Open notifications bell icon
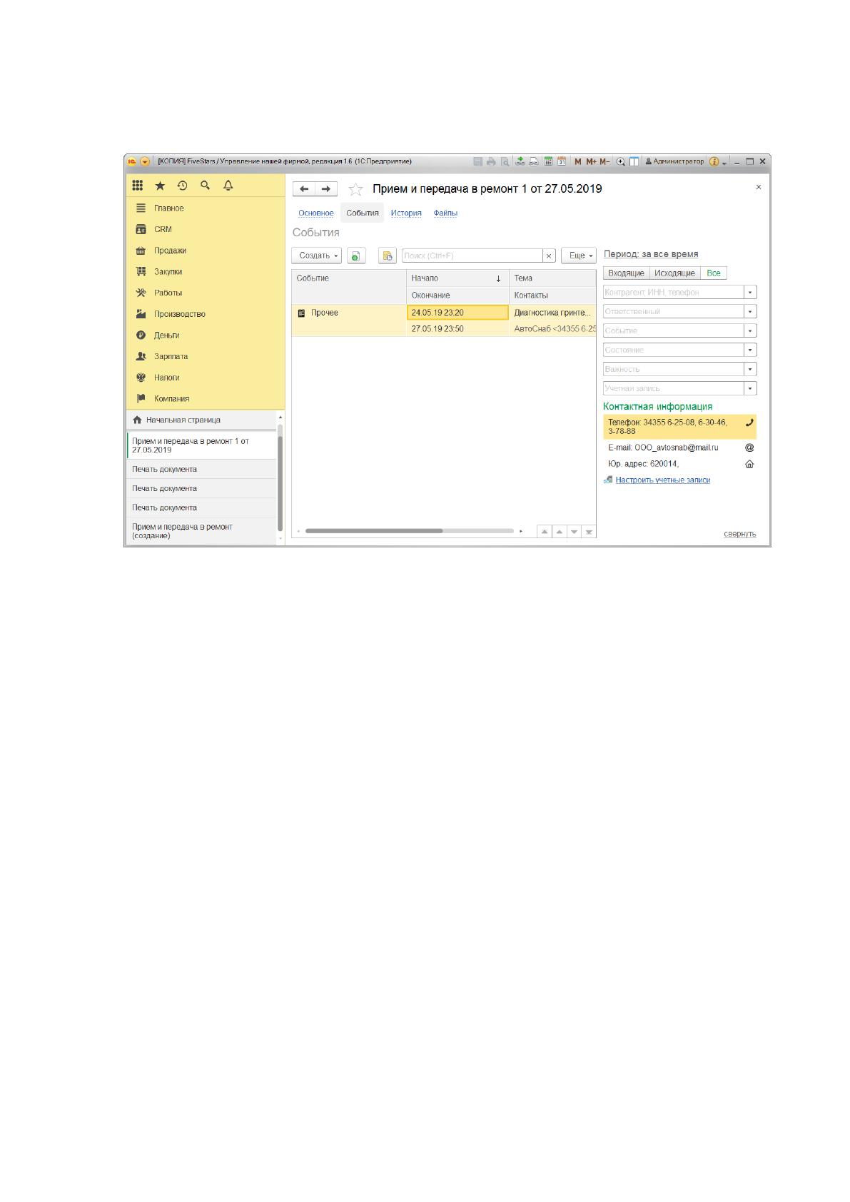850x1202 pixels. point(228,186)
